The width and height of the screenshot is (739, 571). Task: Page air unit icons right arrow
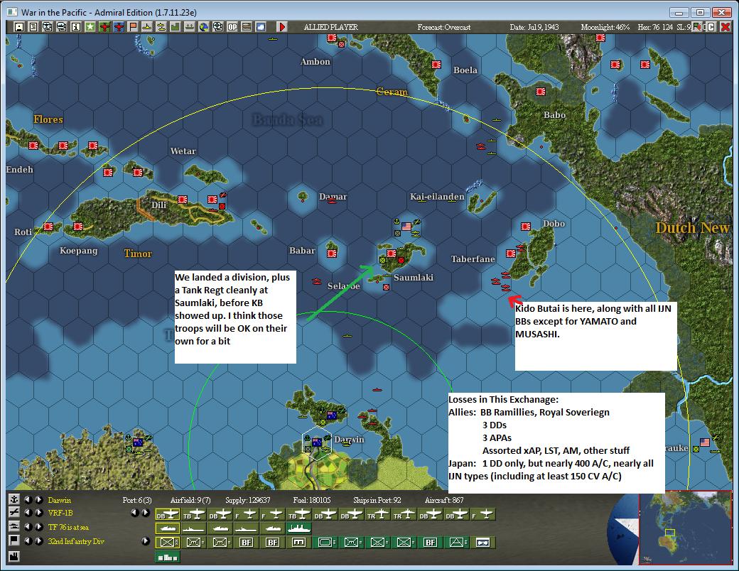[x=146, y=513]
